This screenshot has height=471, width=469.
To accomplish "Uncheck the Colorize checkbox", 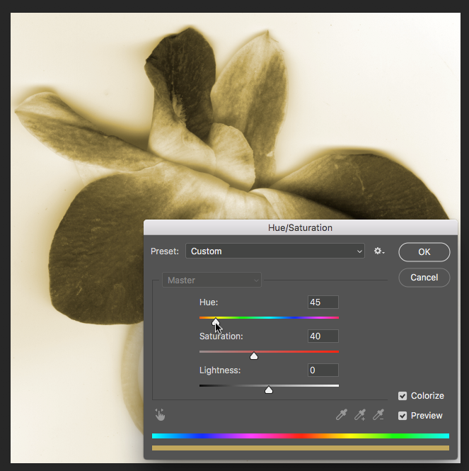I will tap(403, 396).
